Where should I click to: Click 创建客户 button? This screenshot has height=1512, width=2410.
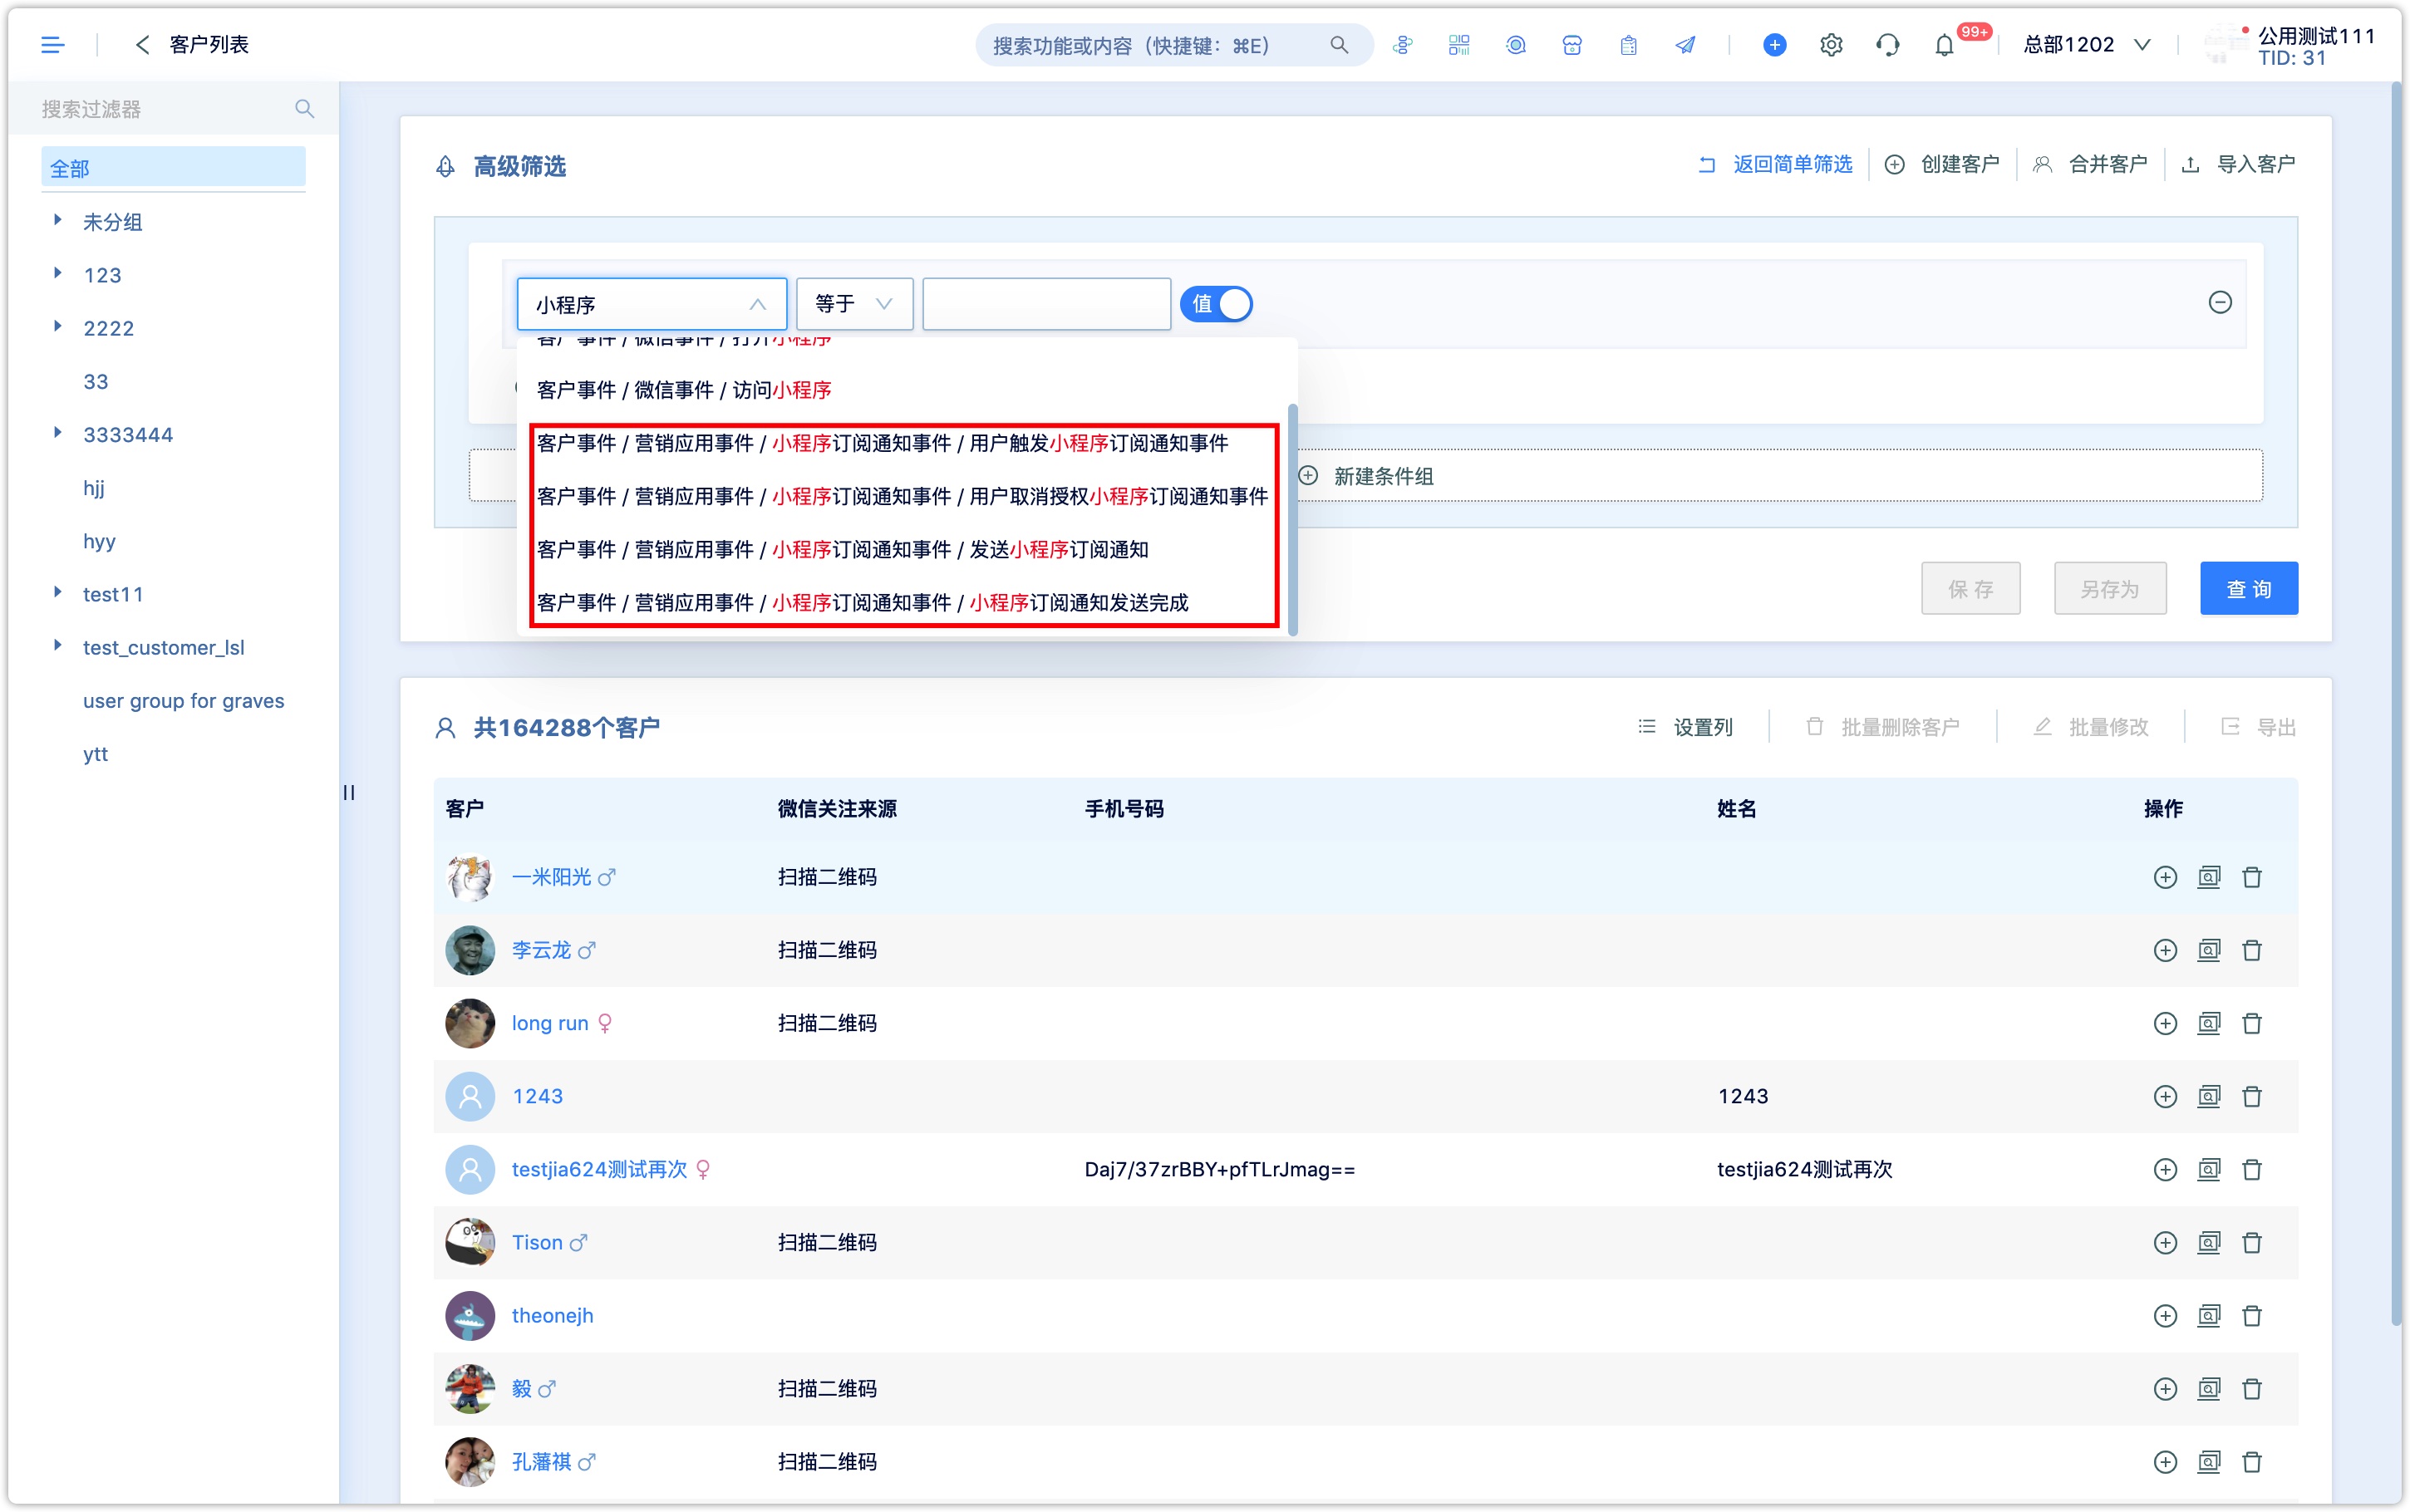[x=1942, y=164]
